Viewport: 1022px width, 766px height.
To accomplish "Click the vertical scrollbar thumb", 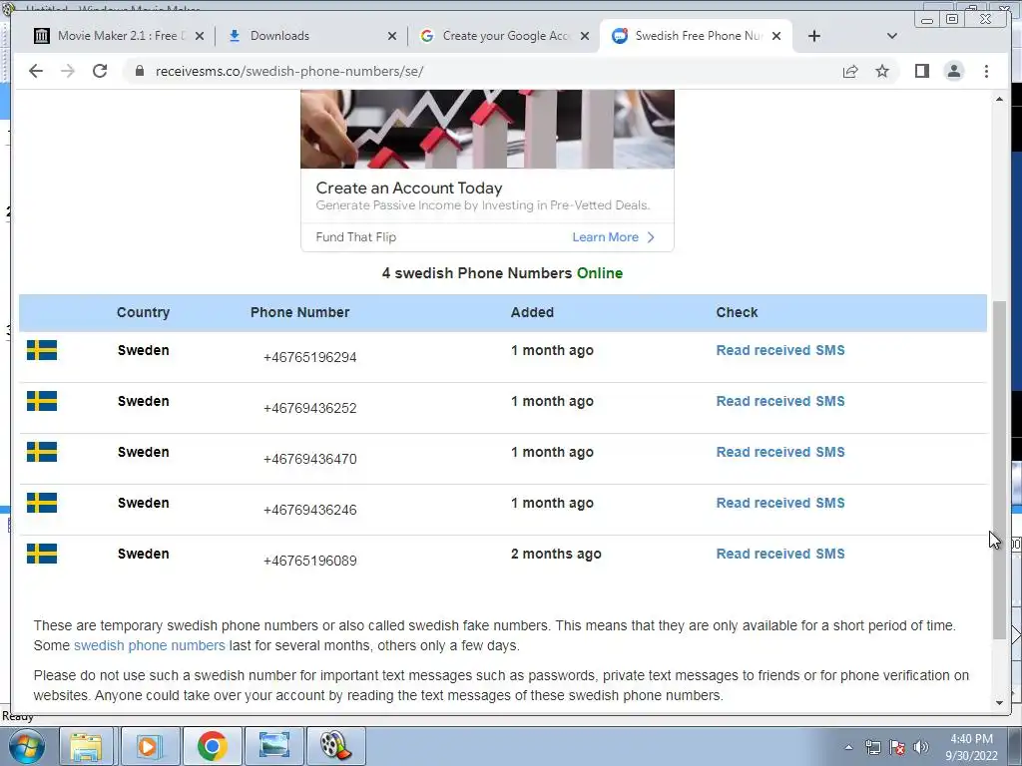I will (999, 470).
